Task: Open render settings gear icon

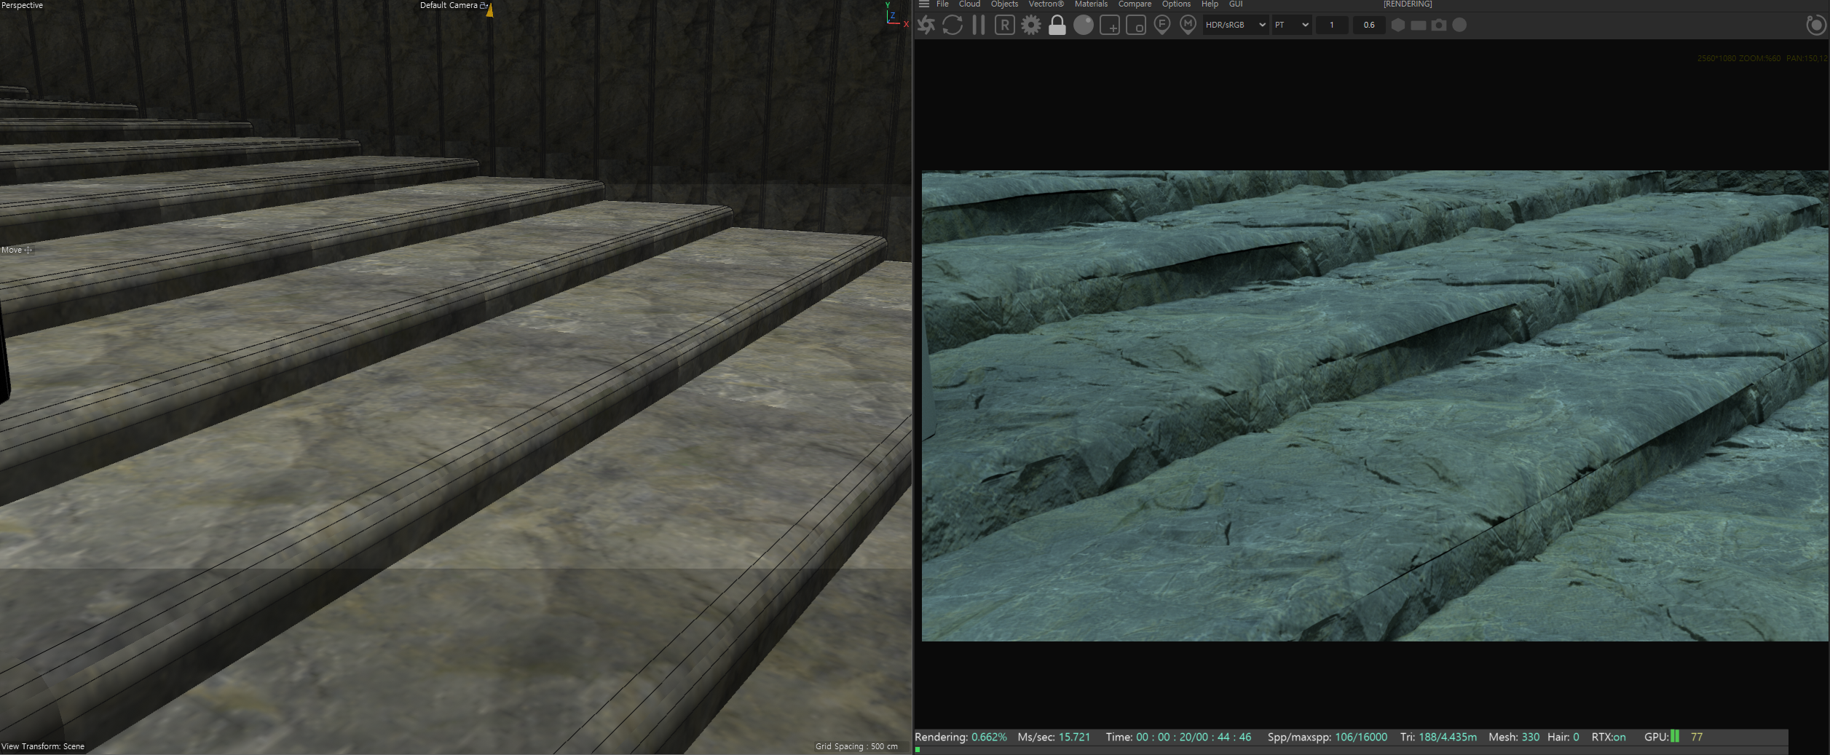Action: coord(1030,25)
